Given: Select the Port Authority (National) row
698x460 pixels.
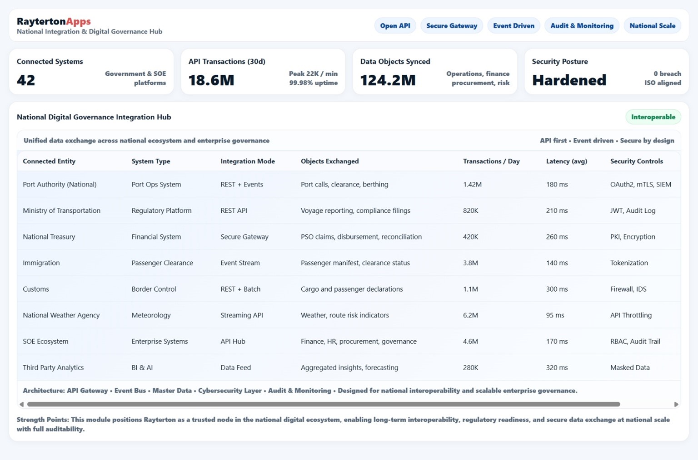Looking at the screenshot, I should [60, 184].
